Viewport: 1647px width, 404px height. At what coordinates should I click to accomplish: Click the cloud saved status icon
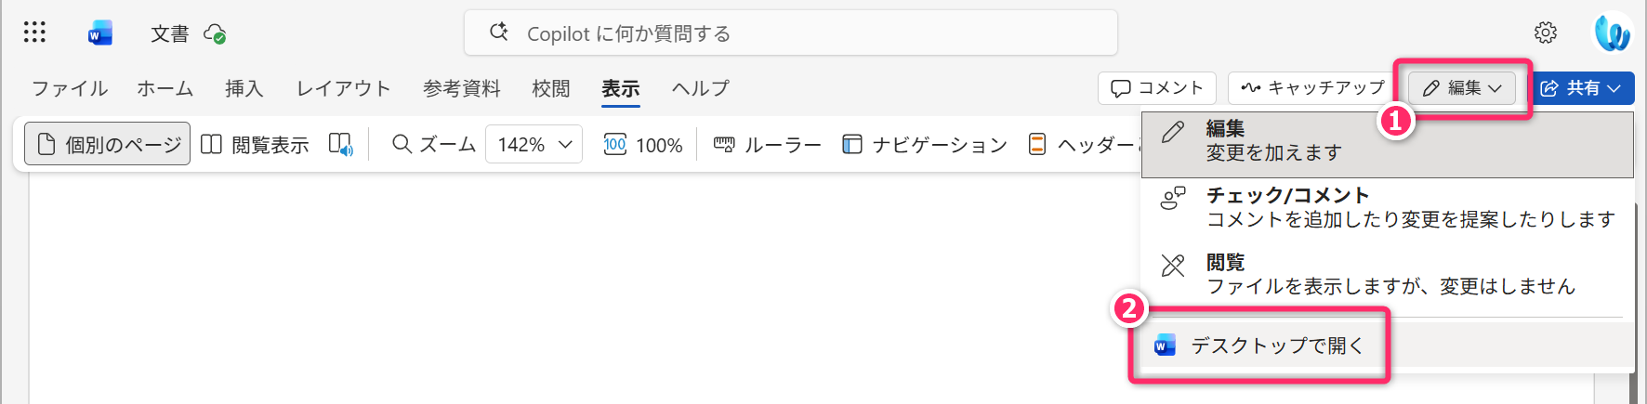[x=215, y=34]
